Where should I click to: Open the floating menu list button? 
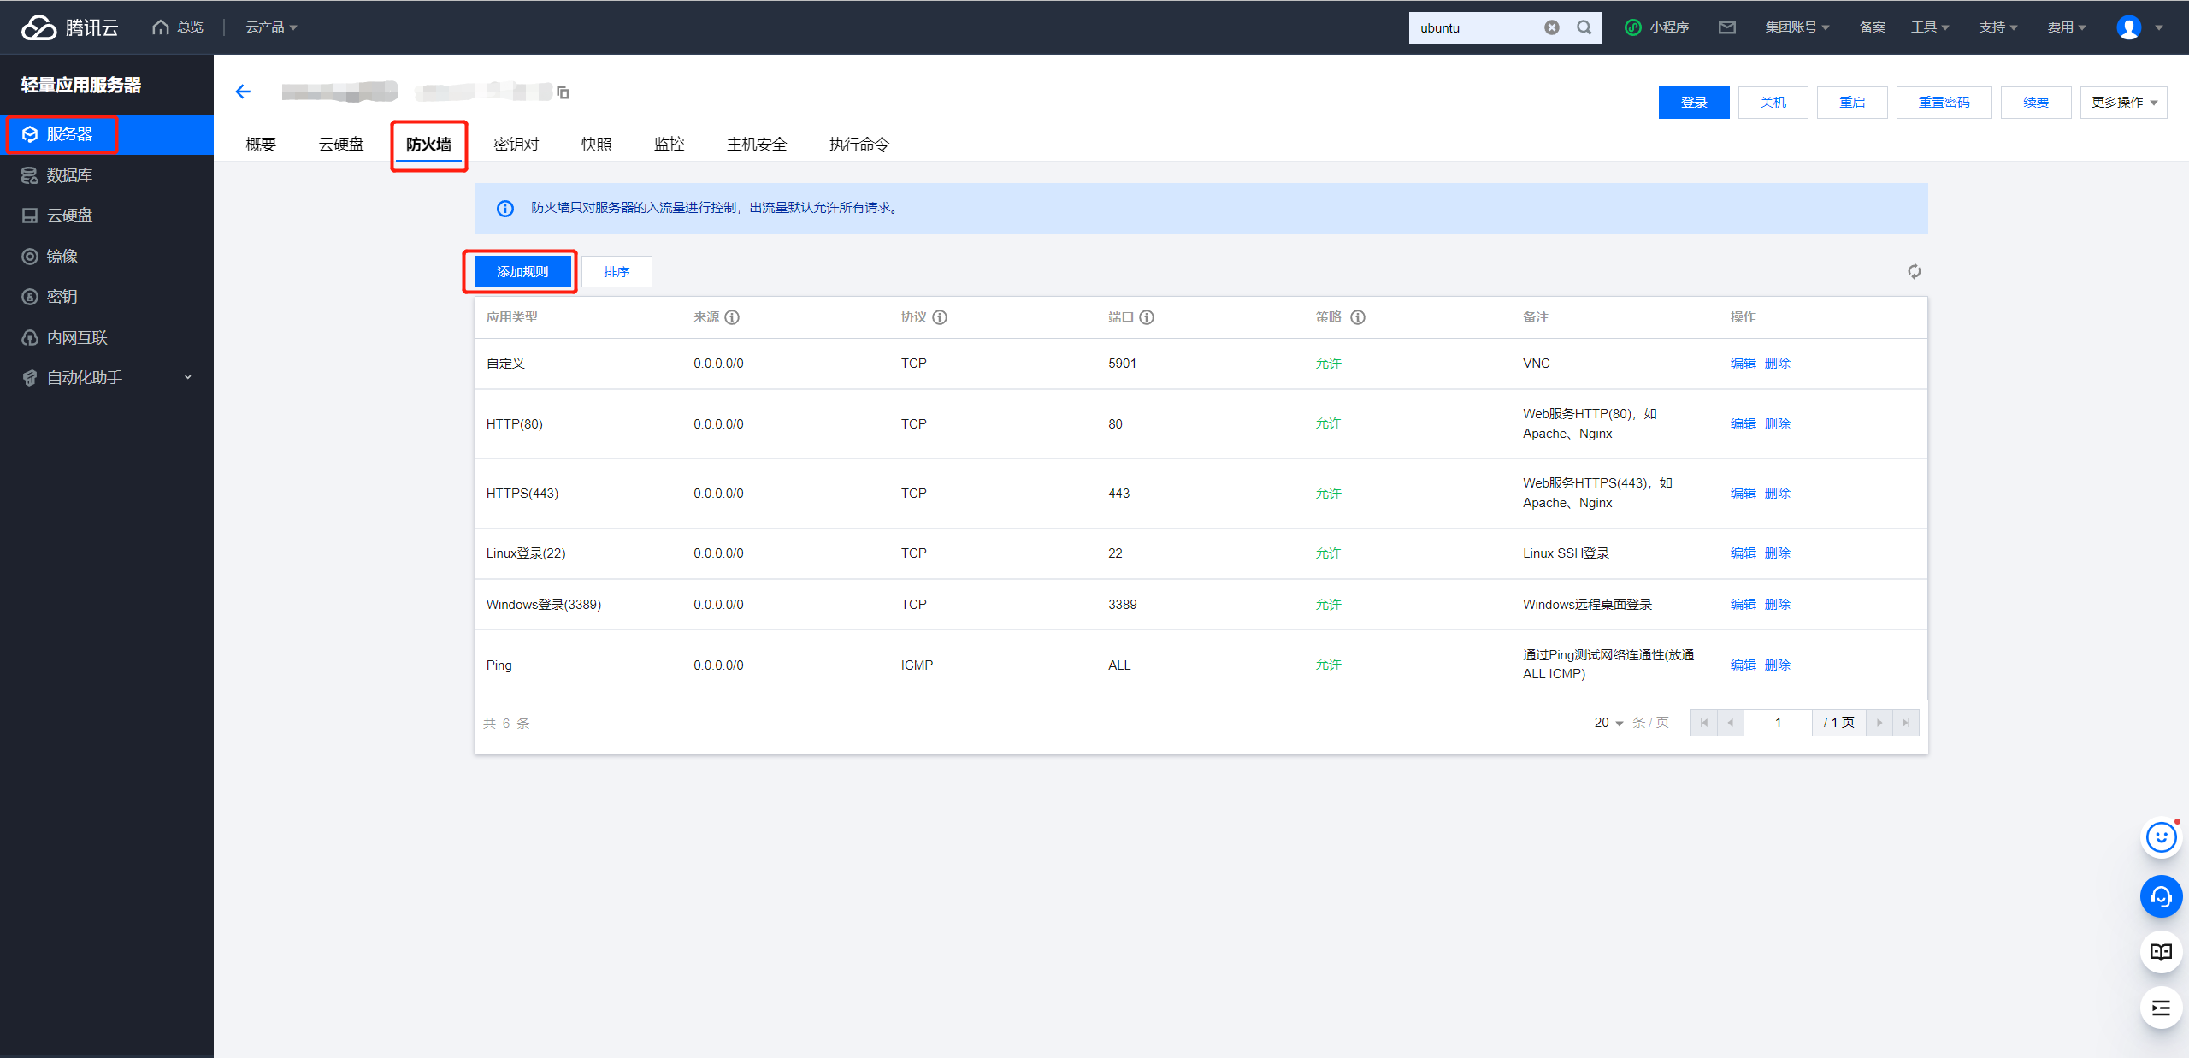coord(2161,1008)
